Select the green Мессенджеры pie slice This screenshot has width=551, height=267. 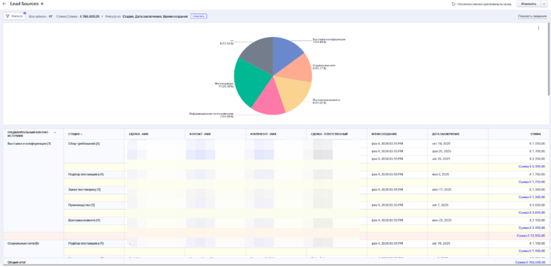click(x=249, y=81)
